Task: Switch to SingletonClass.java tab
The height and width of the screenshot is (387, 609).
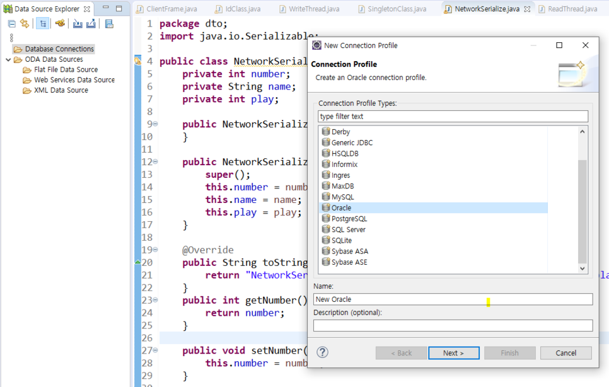Action: pyautogui.click(x=392, y=9)
